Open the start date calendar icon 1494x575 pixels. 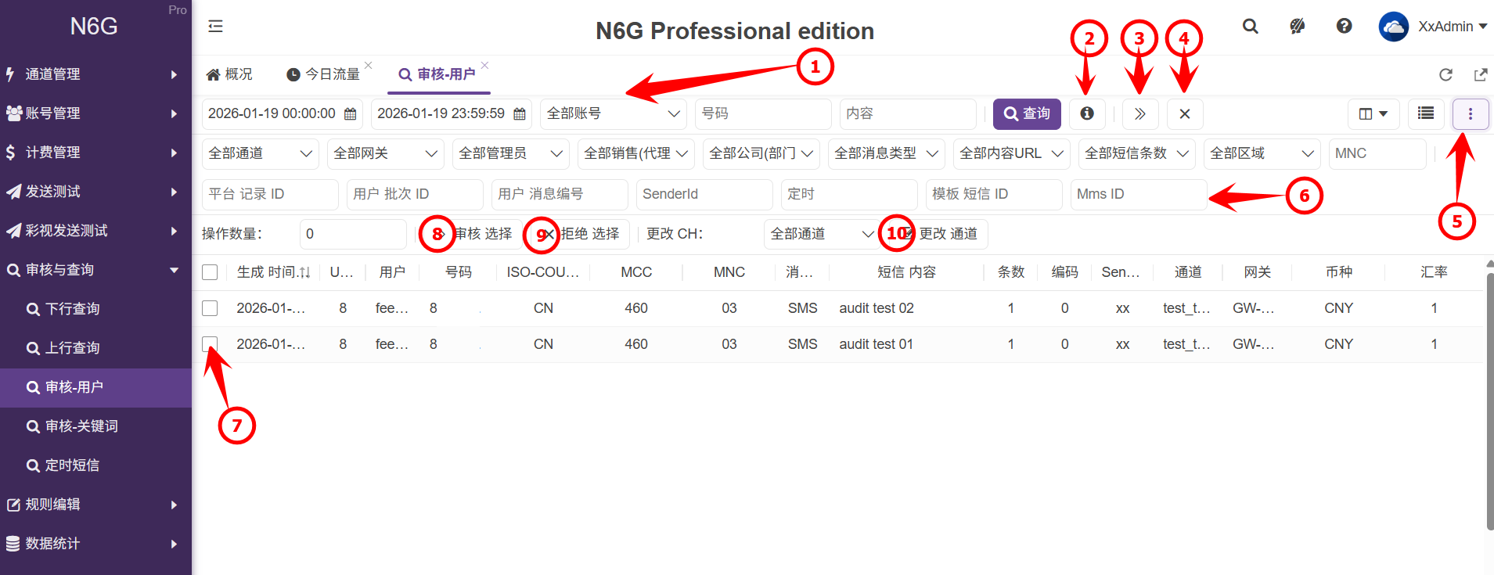click(x=351, y=113)
